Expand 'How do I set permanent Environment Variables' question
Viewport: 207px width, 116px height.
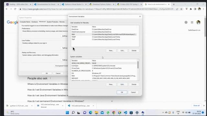[112, 101]
